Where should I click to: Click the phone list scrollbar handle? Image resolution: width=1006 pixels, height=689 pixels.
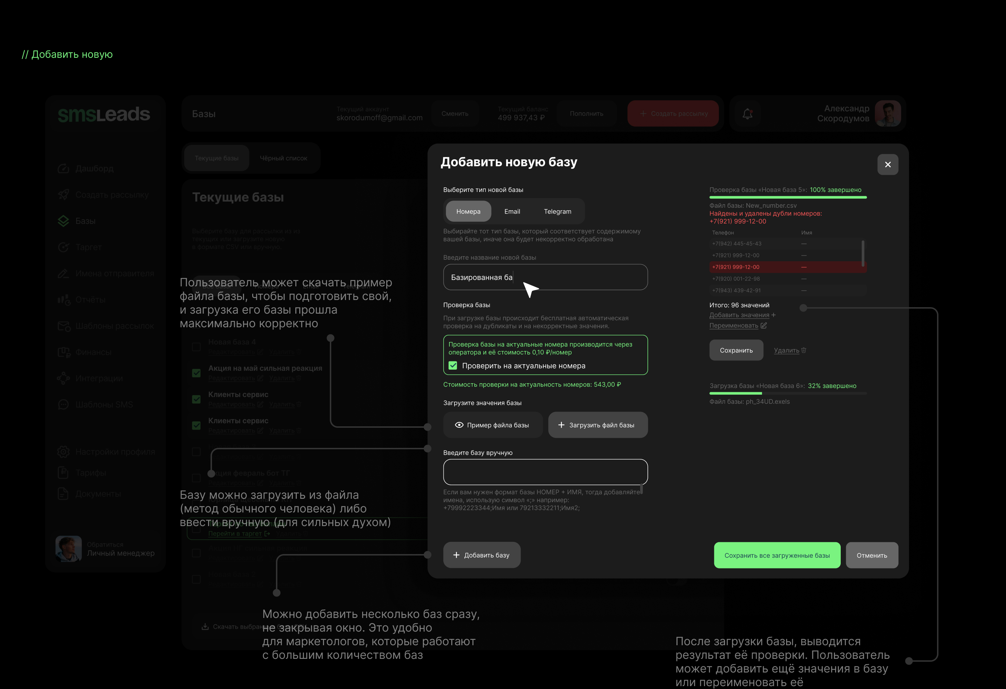point(863,253)
